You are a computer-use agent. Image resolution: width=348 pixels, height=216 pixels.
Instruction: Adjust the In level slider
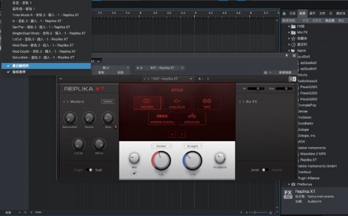click(x=256, y=89)
